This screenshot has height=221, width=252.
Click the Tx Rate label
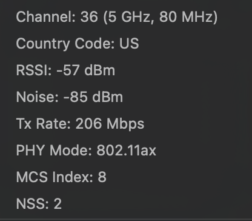point(44,124)
